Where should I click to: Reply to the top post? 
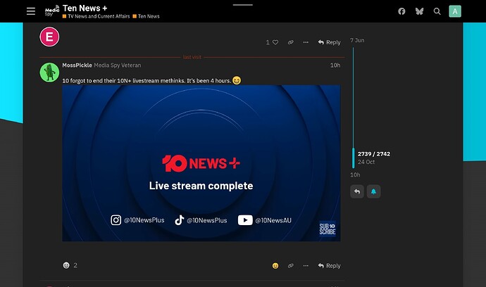[x=329, y=42]
